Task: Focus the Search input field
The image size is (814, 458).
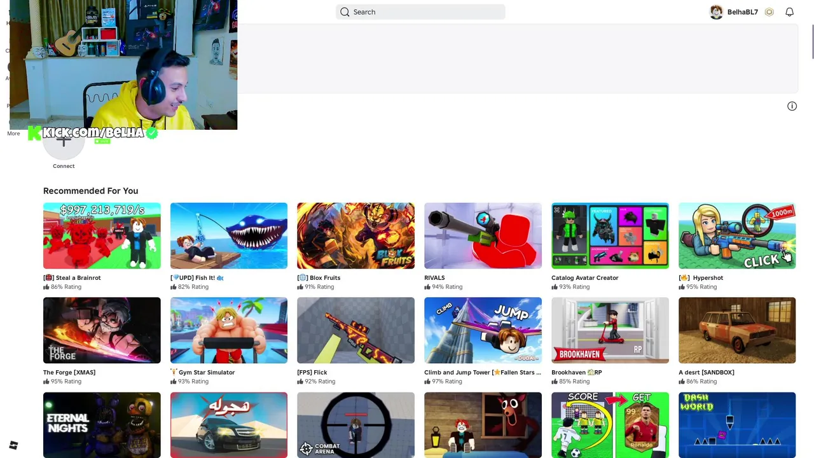Action: coord(420,12)
